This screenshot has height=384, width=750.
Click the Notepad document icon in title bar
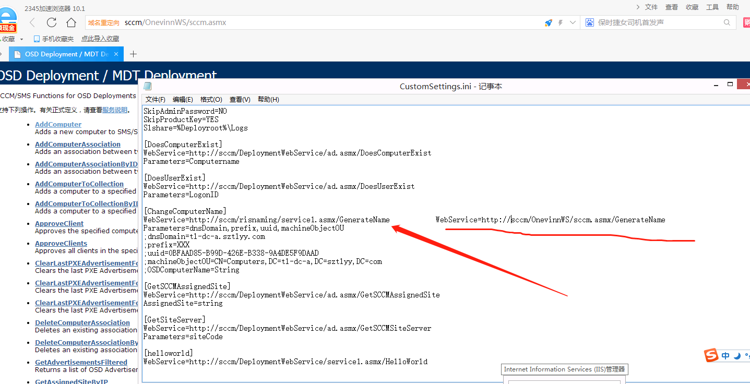pos(148,86)
